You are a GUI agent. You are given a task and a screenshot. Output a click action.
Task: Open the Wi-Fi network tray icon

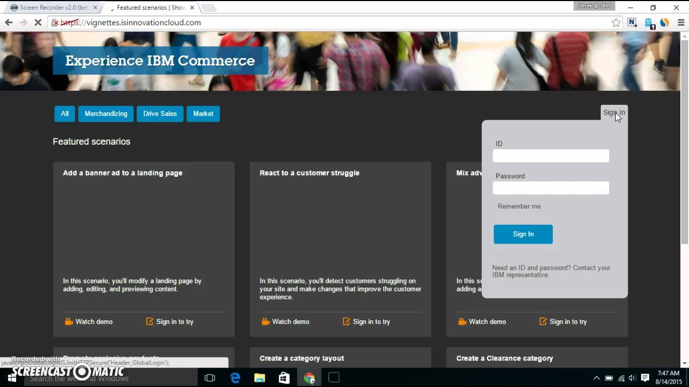click(x=621, y=378)
